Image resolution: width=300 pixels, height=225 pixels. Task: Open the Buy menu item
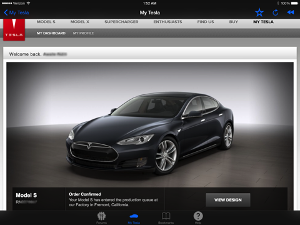(x=234, y=22)
